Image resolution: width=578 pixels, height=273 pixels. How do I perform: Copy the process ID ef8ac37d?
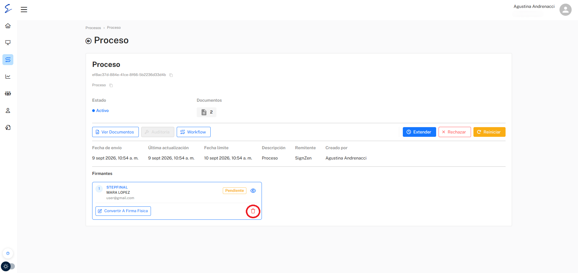pos(171,75)
